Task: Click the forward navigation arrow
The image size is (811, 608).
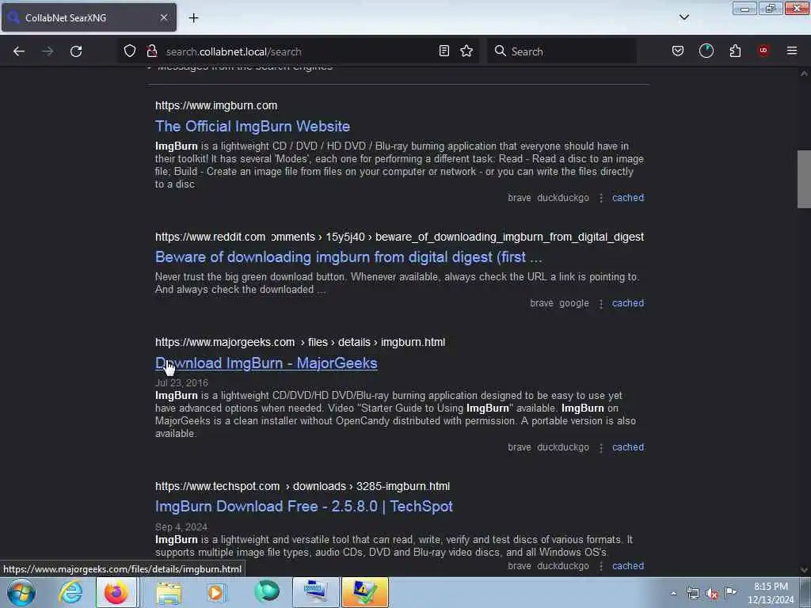Action: (x=47, y=51)
